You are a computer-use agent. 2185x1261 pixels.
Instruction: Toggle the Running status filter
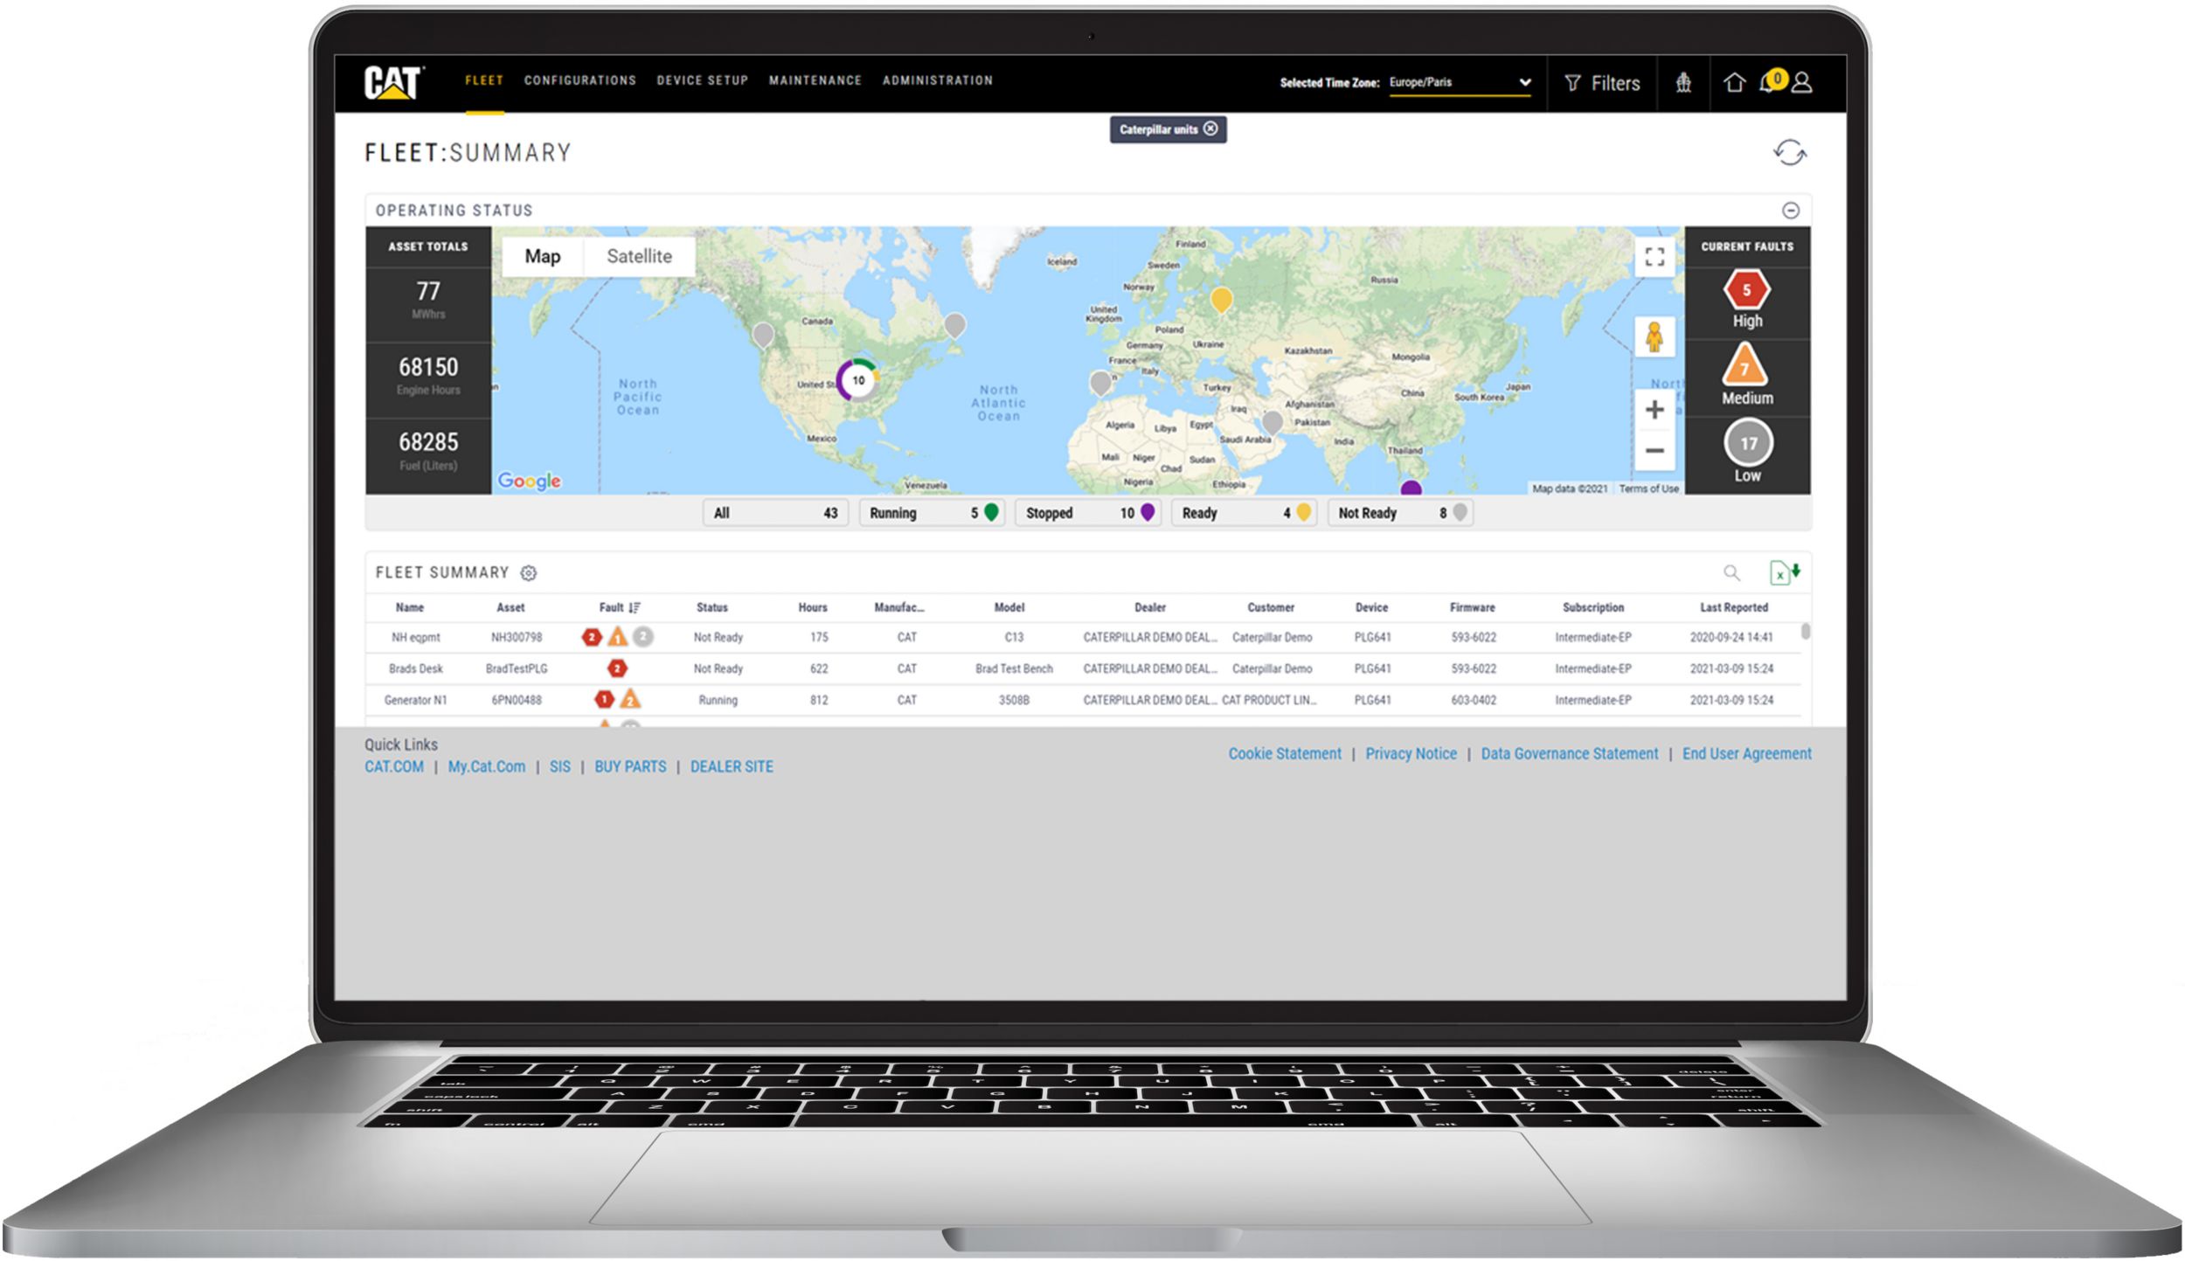[932, 513]
